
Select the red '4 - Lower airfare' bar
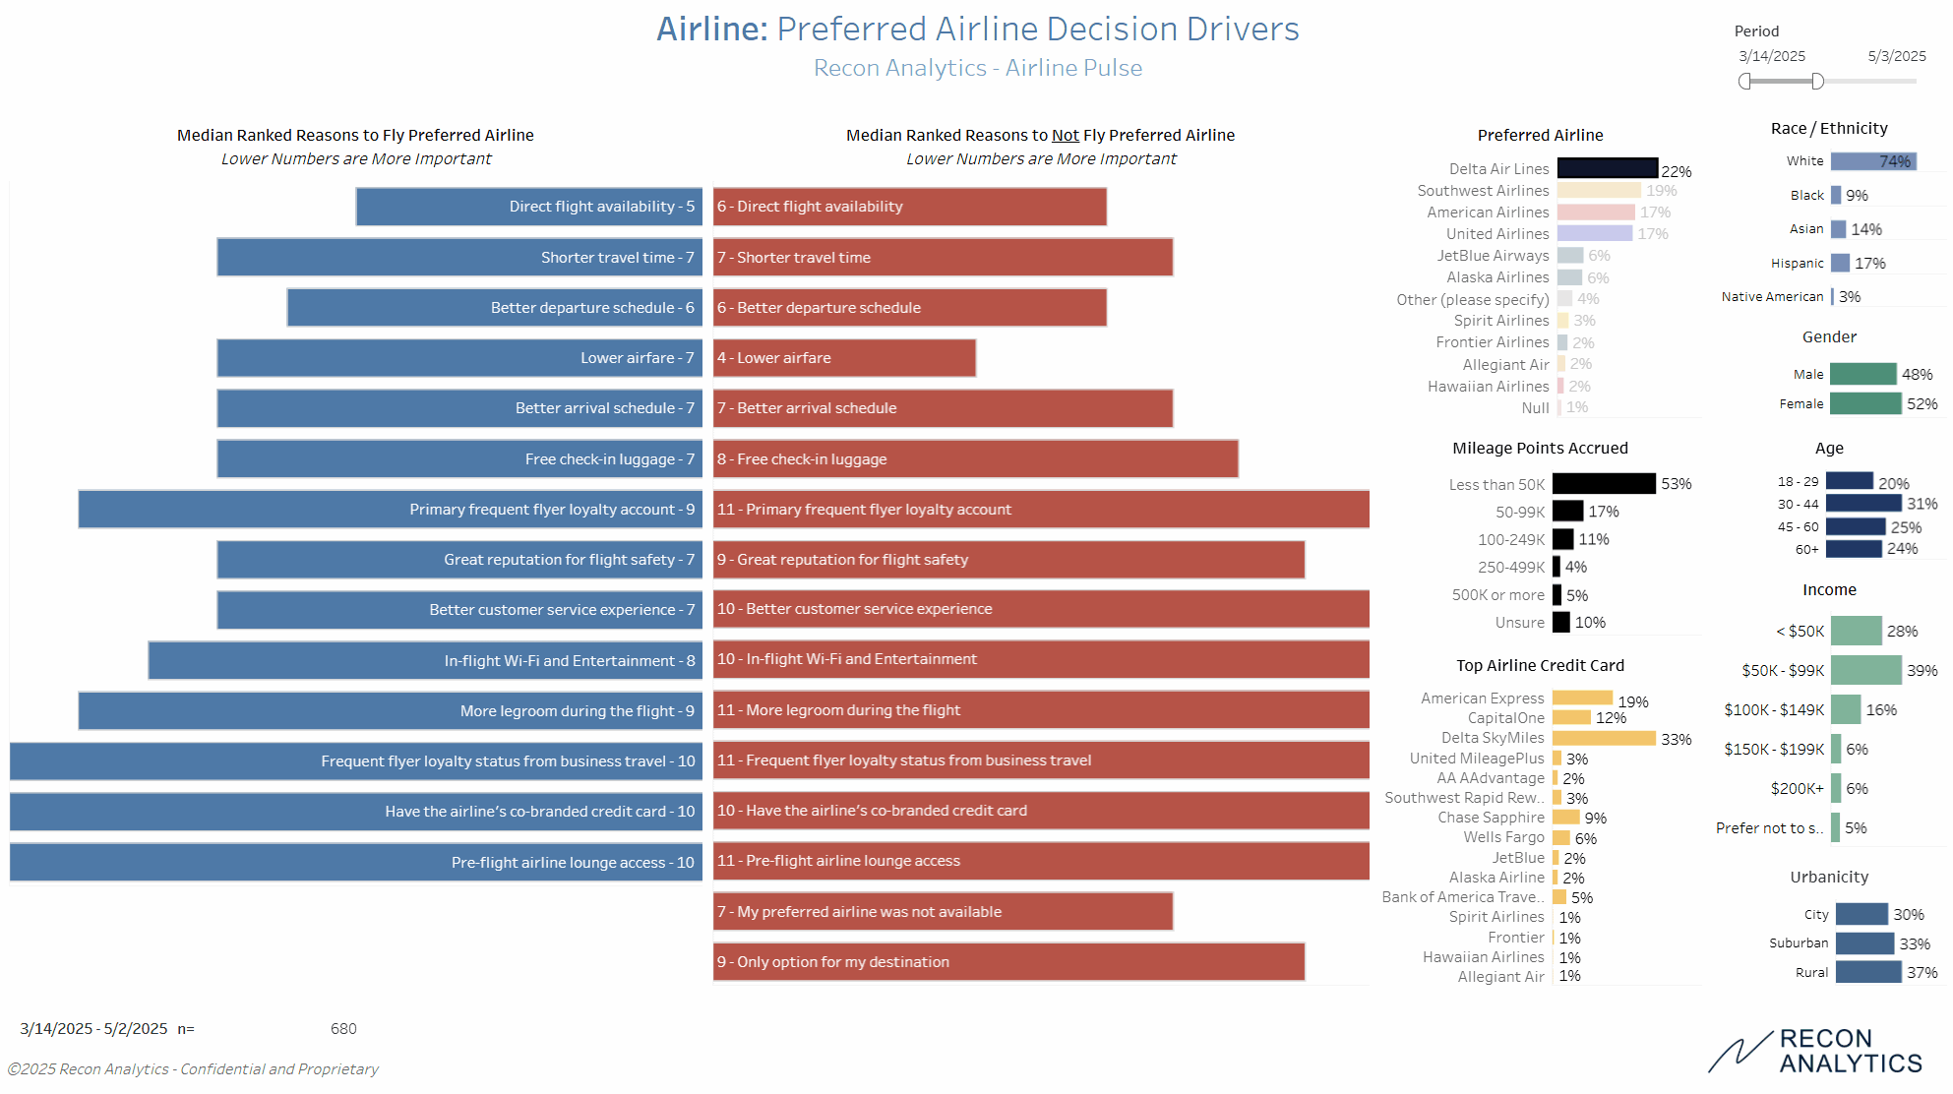[844, 358]
